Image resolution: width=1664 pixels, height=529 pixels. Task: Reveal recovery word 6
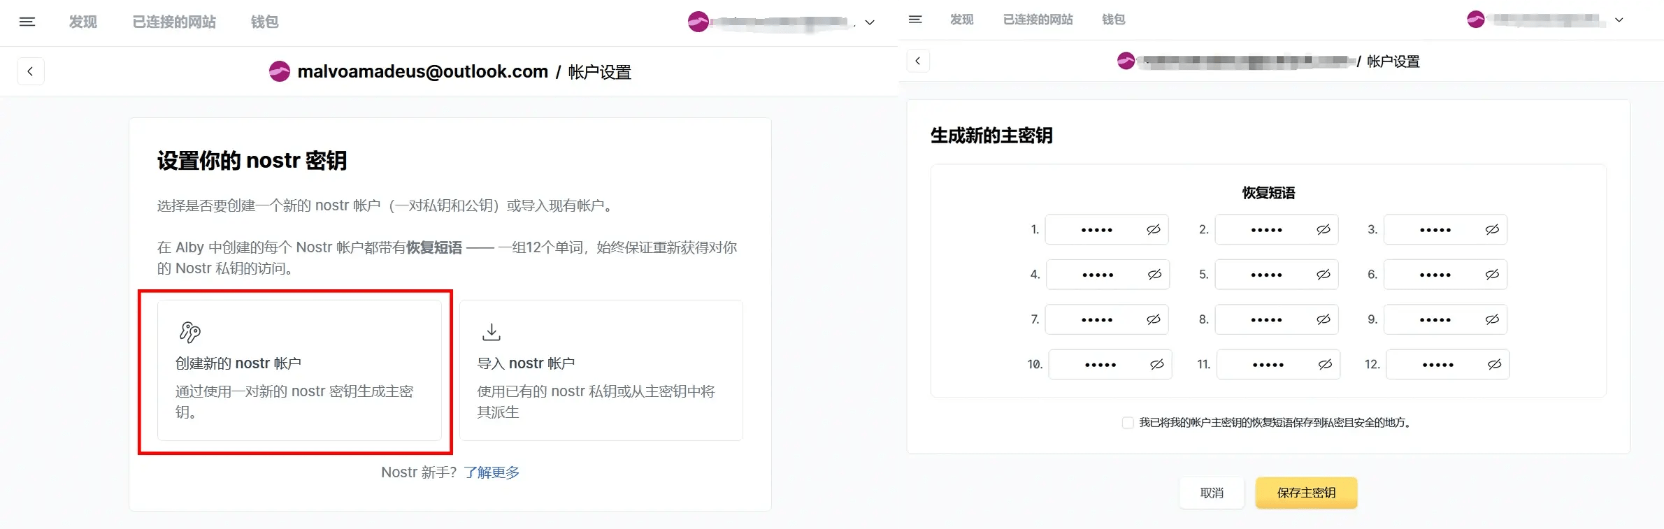[x=1492, y=275]
